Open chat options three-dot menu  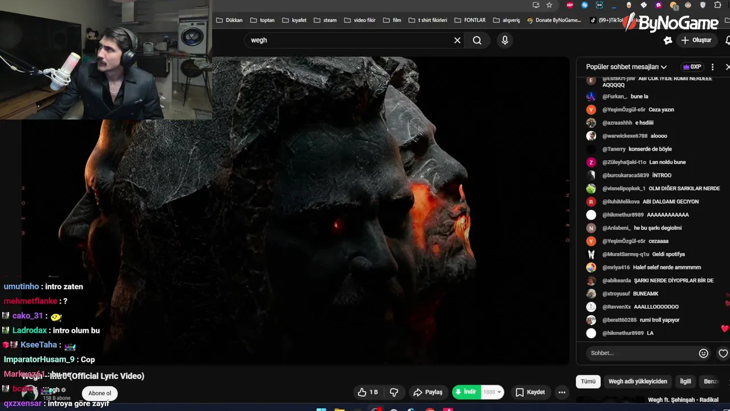point(712,67)
